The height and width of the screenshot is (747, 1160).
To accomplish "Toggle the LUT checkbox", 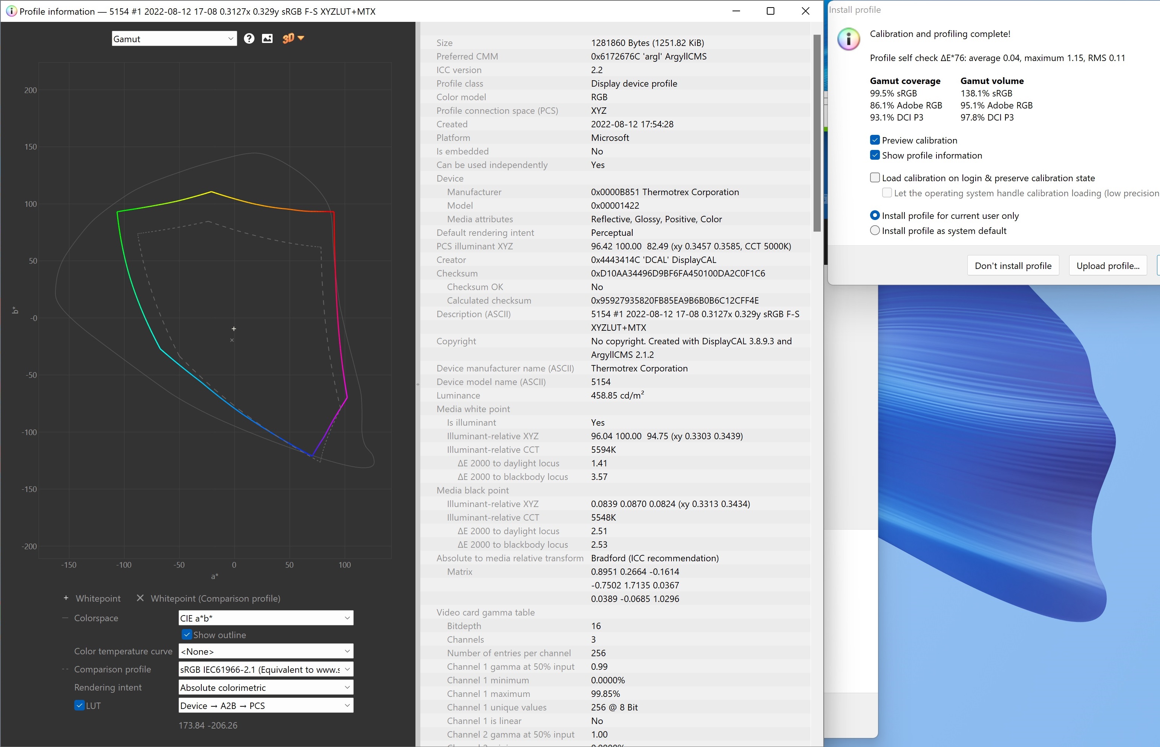I will 79,705.
